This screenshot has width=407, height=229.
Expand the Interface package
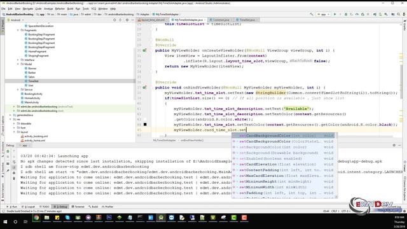click(18, 60)
